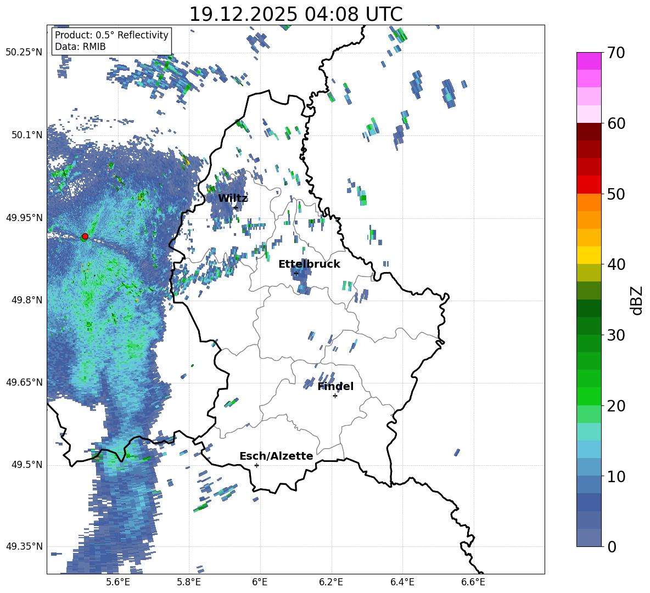Click the 50.25°N latitude label
The width and height of the screenshot is (650, 593).
(25, 53)
